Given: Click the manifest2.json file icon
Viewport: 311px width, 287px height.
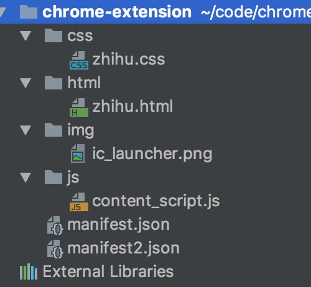Looking at the screenshot, I should [x=55, y=249].
